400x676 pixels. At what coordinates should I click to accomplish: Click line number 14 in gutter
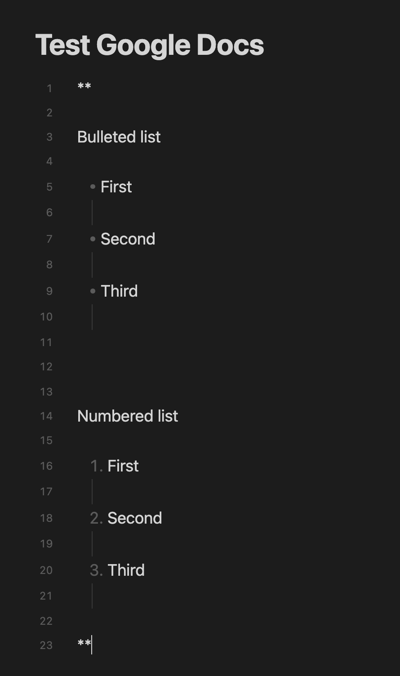(x=46, y=416)
